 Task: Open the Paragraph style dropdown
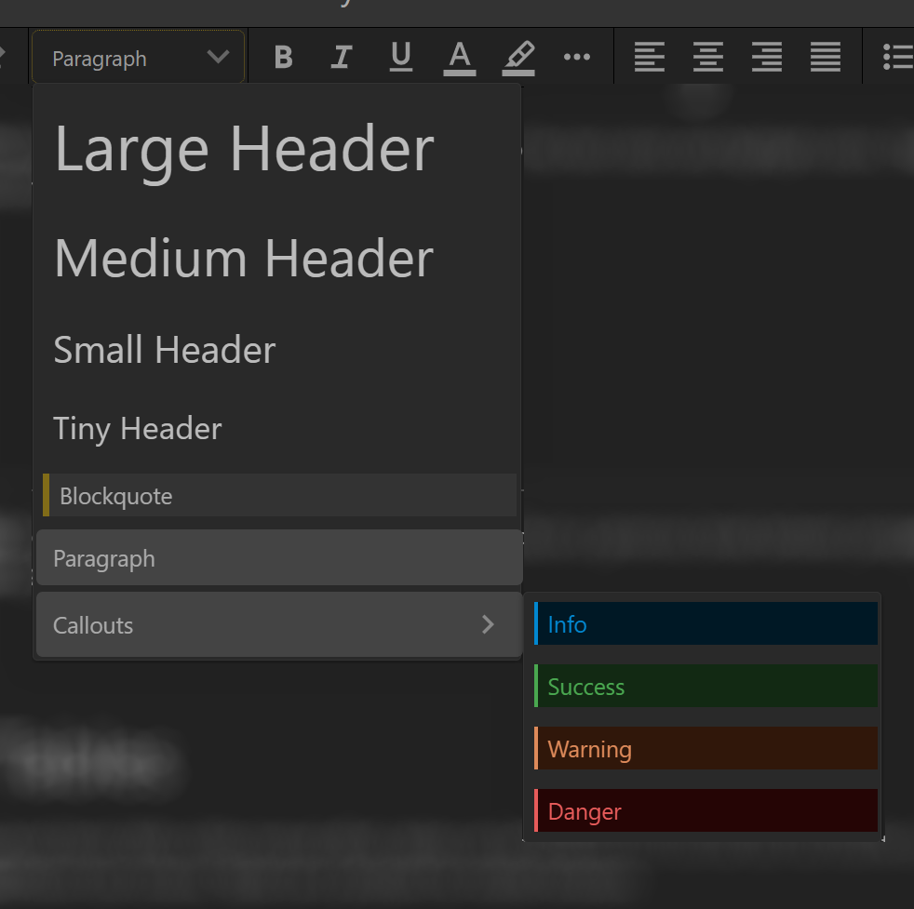coord(138,57)
